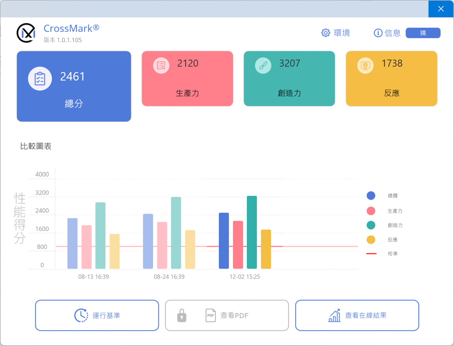Click the 查看PDF button
This screenshot has height=346, width=454.
(234, 316)
